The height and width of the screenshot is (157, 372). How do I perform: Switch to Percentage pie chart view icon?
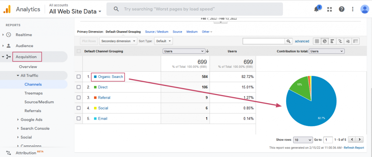click(324, 41)
